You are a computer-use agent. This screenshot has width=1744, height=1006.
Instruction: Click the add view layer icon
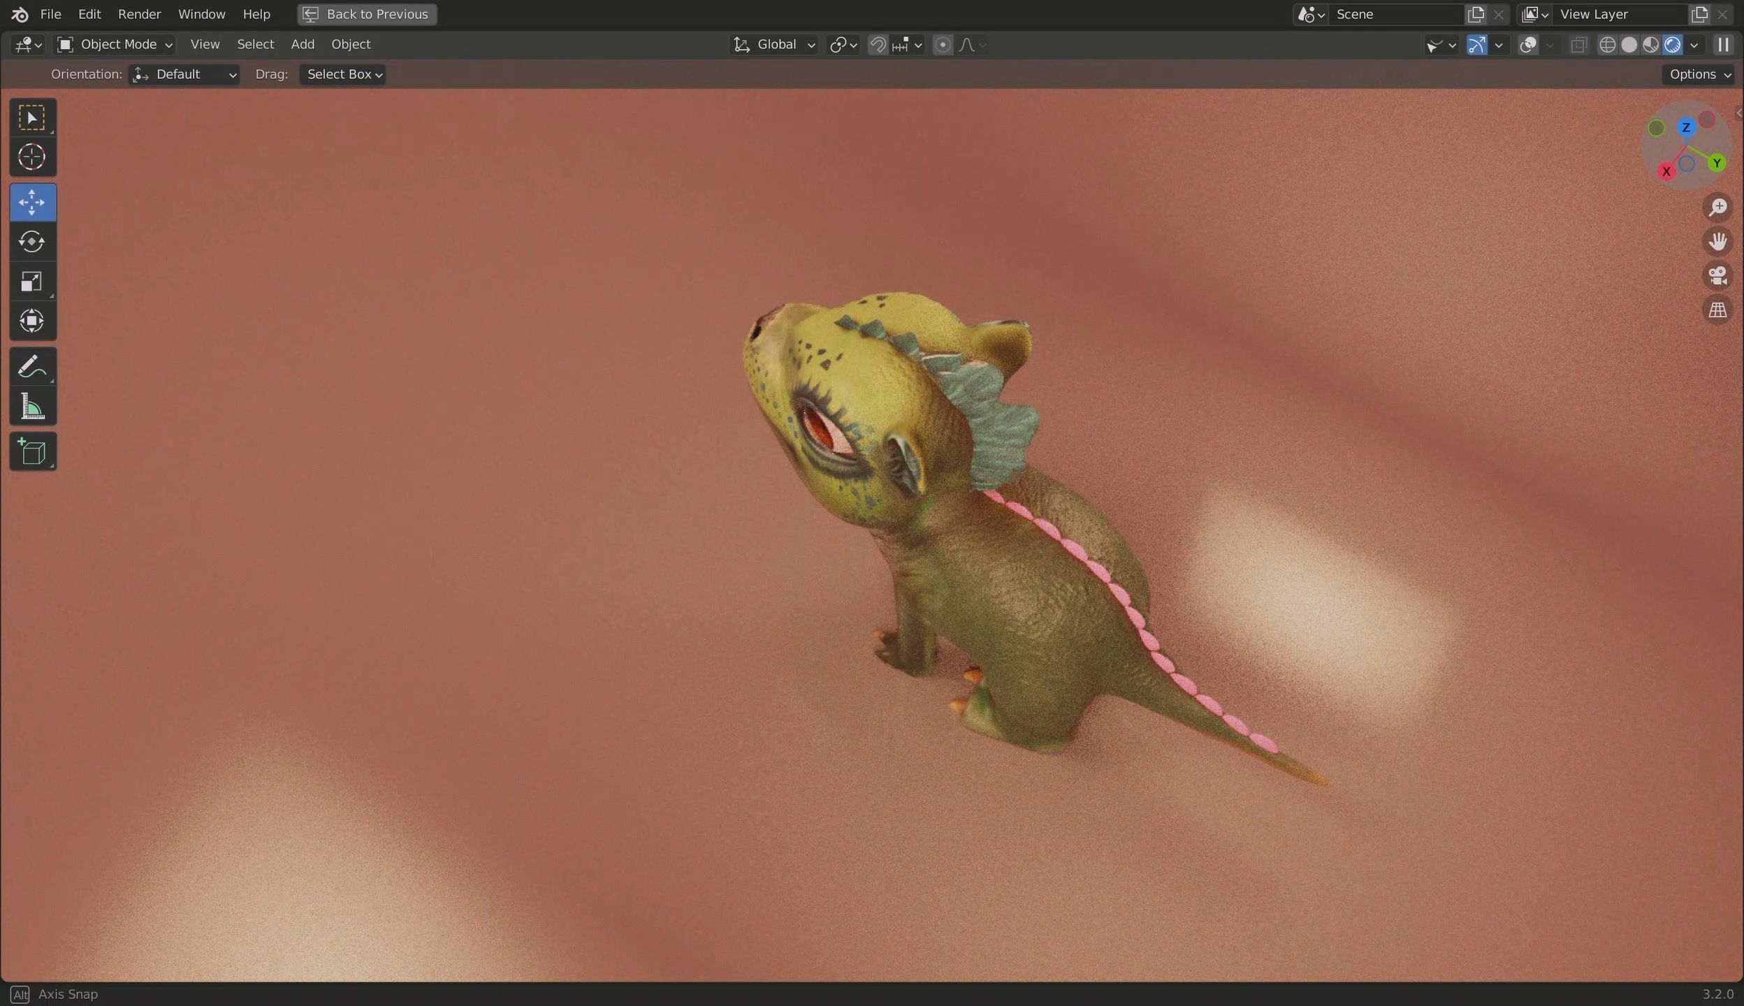pos(1699,15)
